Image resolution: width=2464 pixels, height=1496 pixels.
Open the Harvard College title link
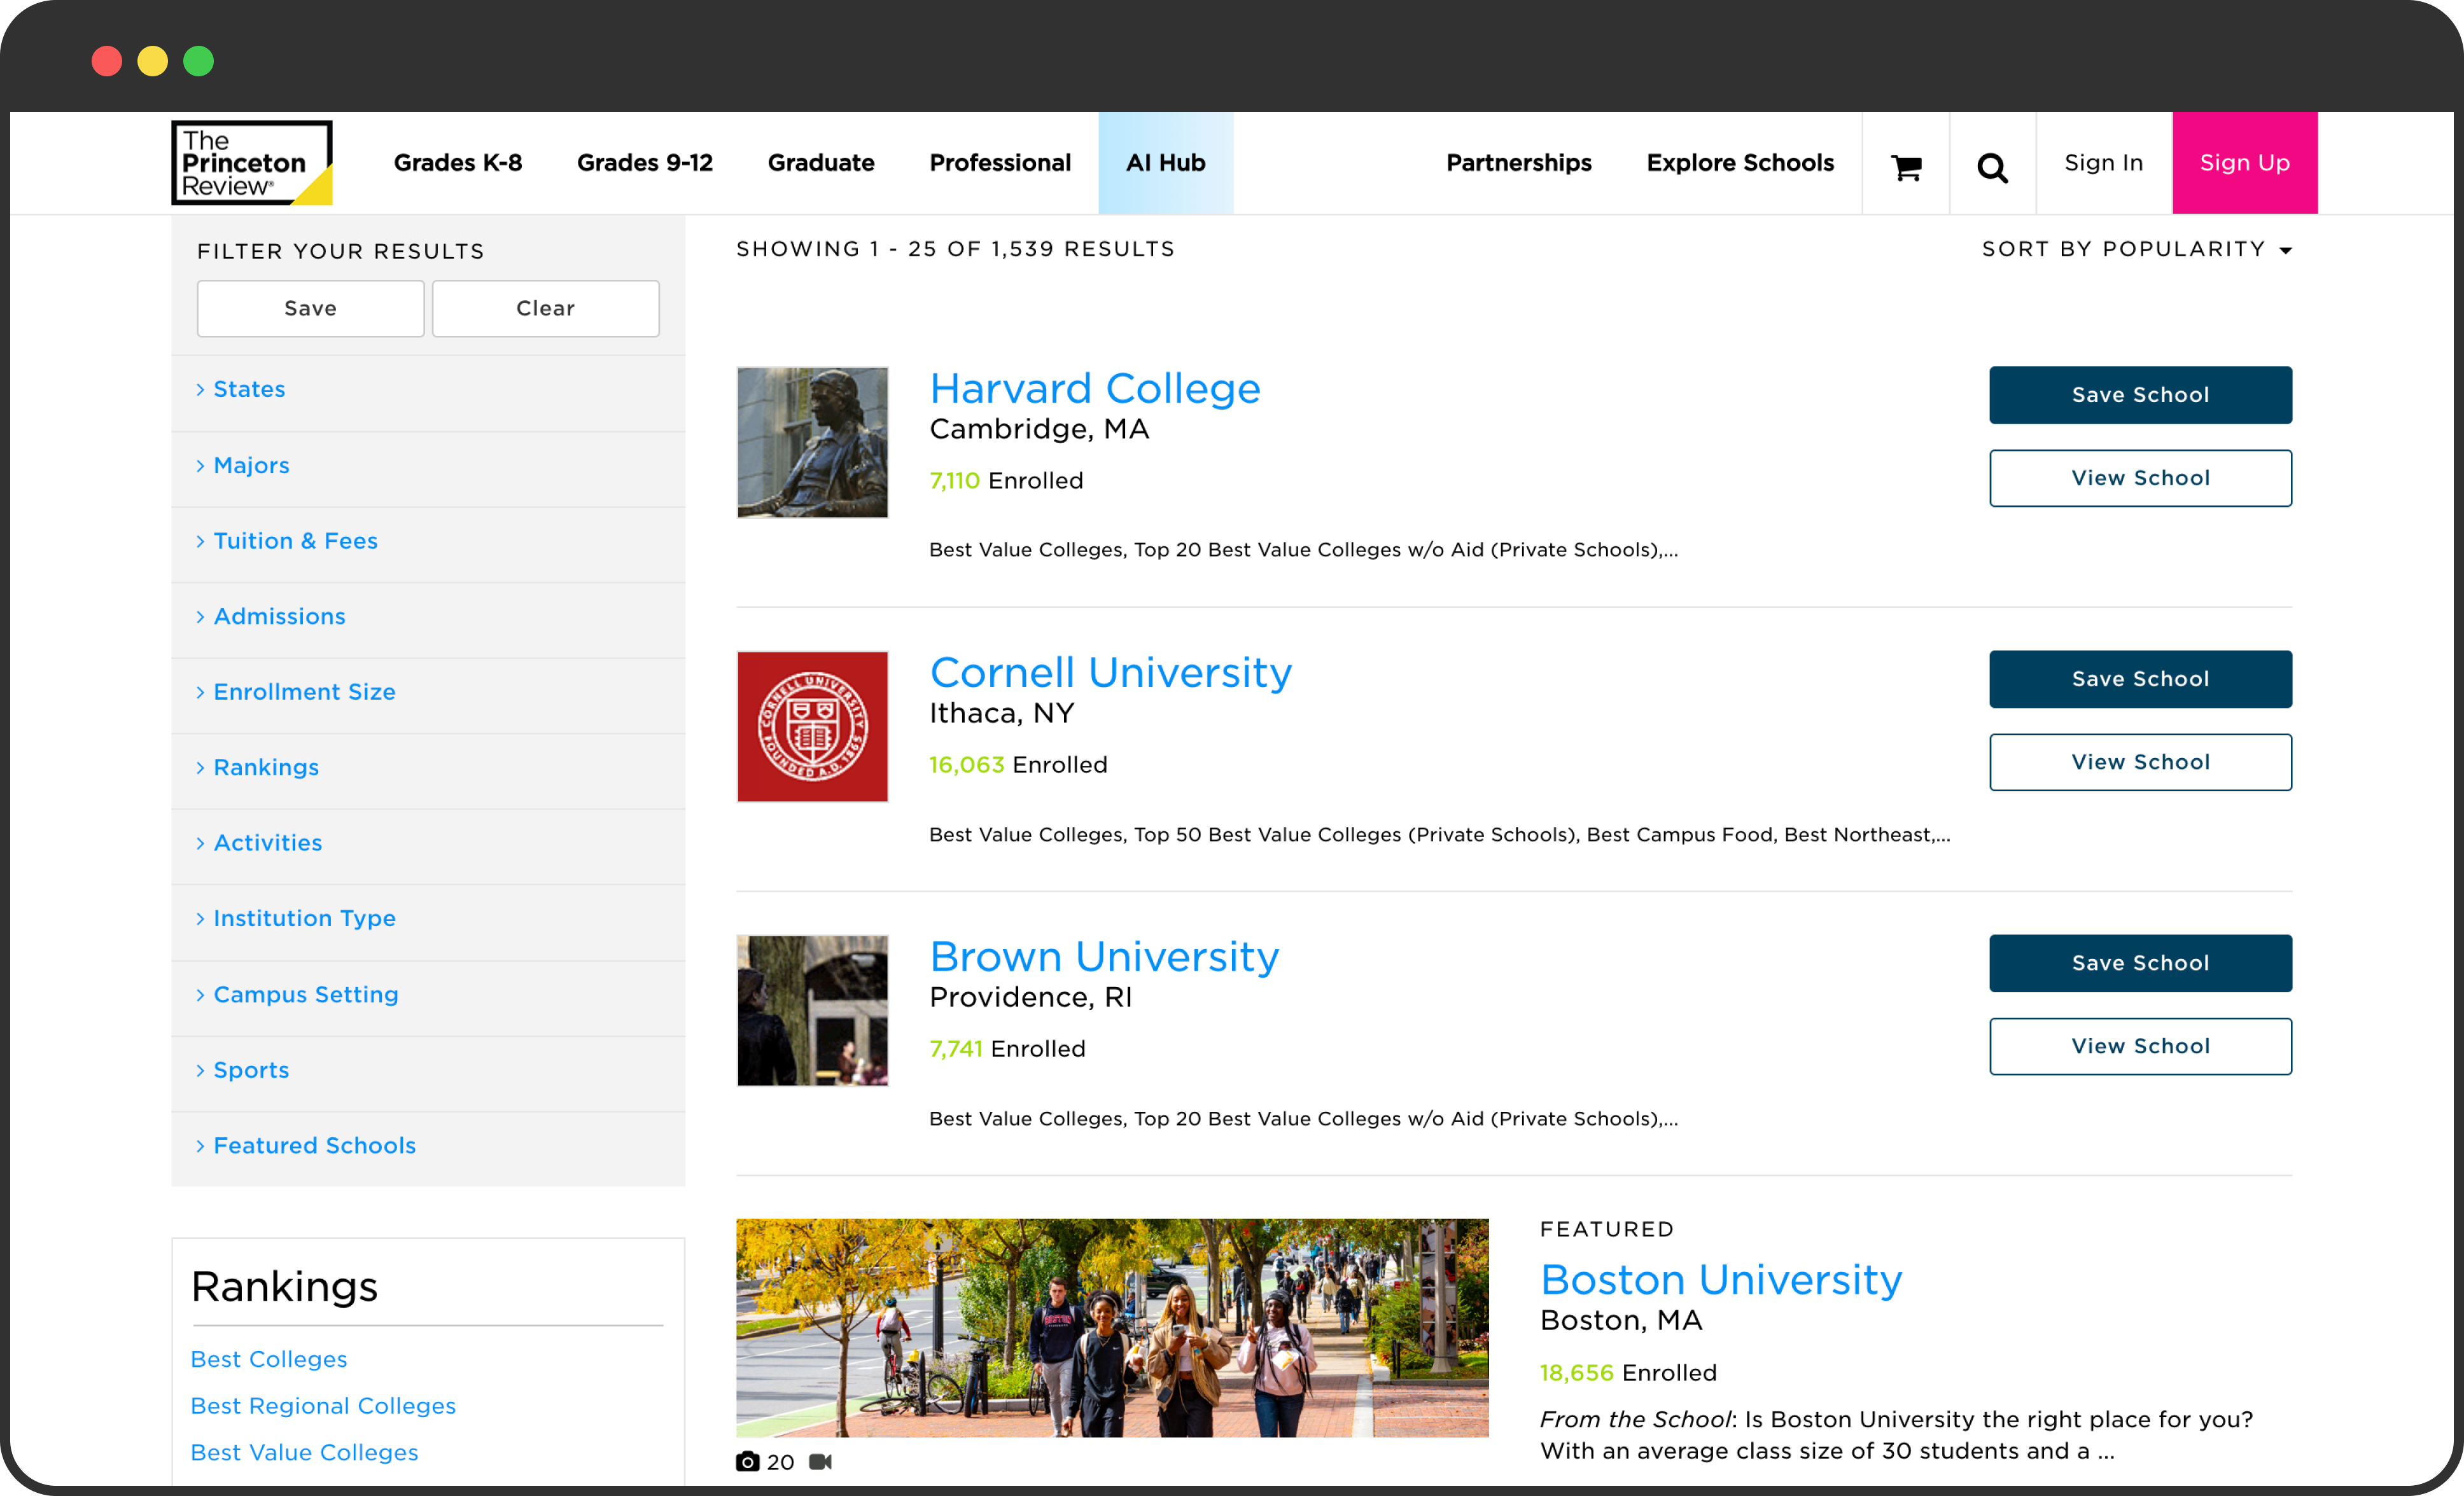tap(1095, 389)
